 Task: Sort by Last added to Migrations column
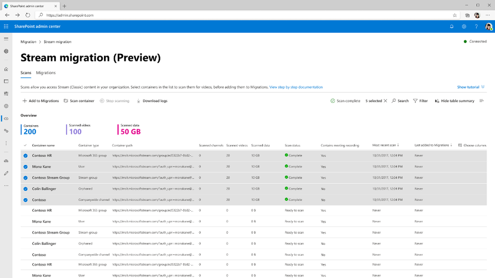pos(433,145)
